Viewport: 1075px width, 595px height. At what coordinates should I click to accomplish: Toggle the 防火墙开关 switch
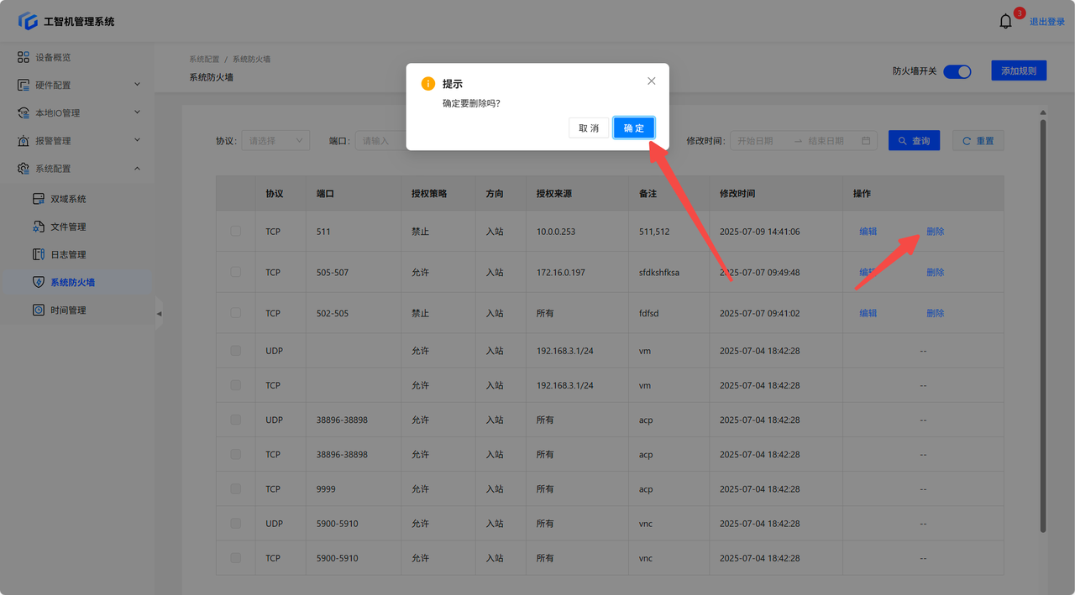coord(957,71)
